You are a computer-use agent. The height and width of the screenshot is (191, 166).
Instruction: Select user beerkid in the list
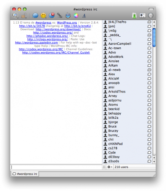tap(128, 109)
